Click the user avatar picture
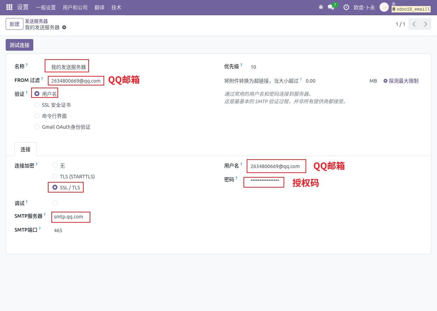437x311 pixels. point(384,7)
